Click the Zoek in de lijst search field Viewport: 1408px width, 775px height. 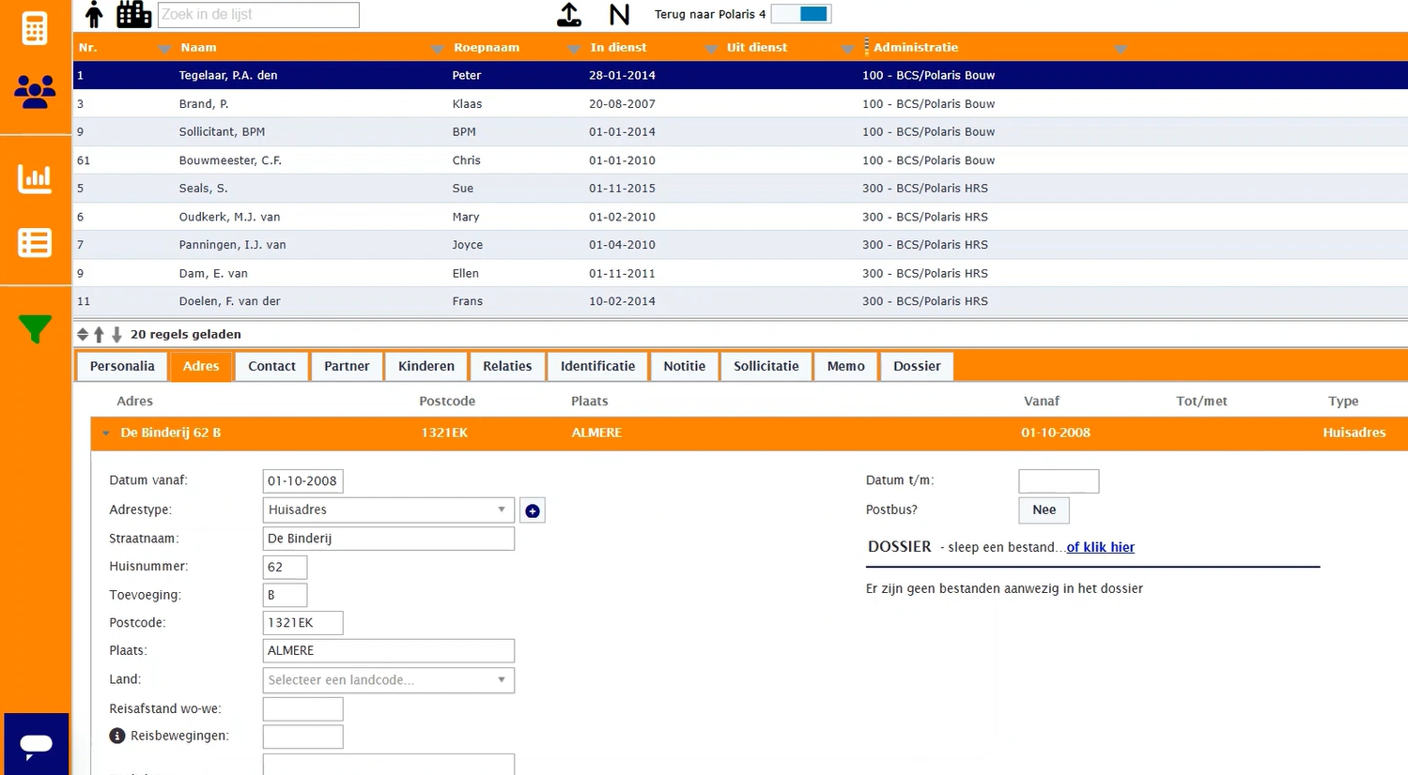(258, 14)
